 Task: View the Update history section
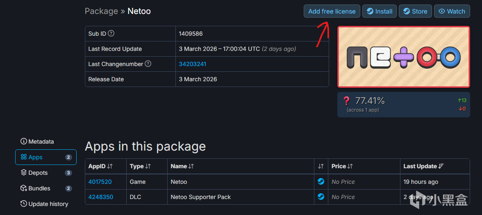coord(44,204)
